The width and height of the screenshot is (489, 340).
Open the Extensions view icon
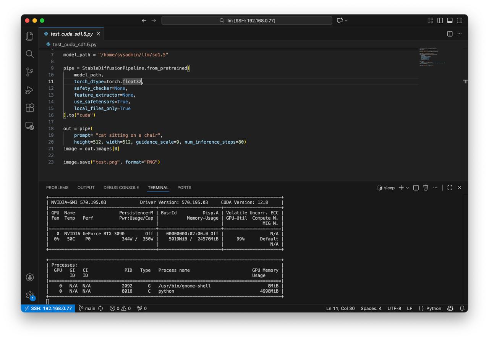(30, 108)
